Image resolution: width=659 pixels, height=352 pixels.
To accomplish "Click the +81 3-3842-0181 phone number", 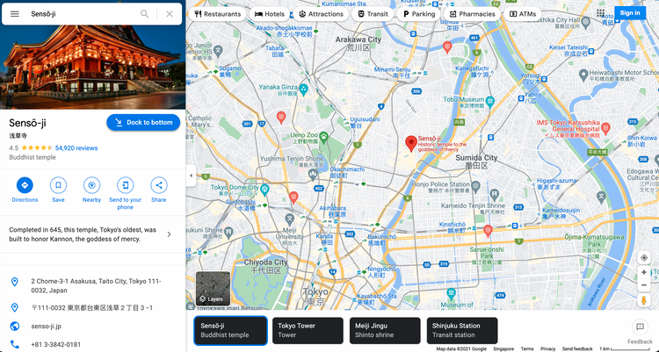I will click(56, 344).
